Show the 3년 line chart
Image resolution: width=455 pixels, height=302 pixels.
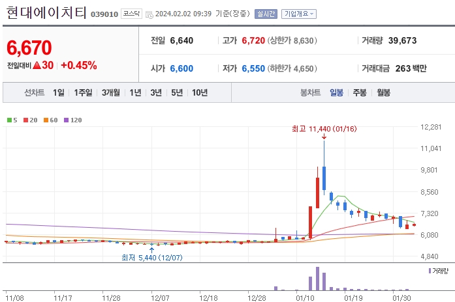click(x=156, y=92)
